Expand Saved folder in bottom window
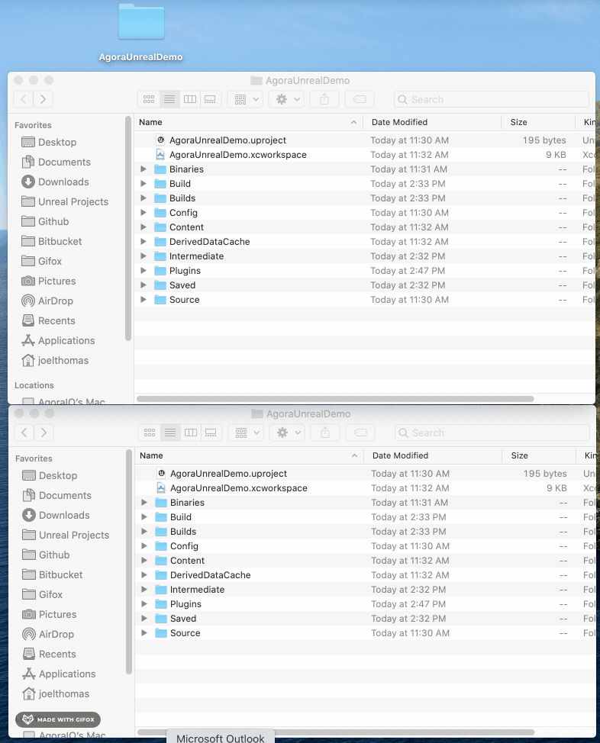This screenshot has height=743, width=600. (x=144, y=619)
